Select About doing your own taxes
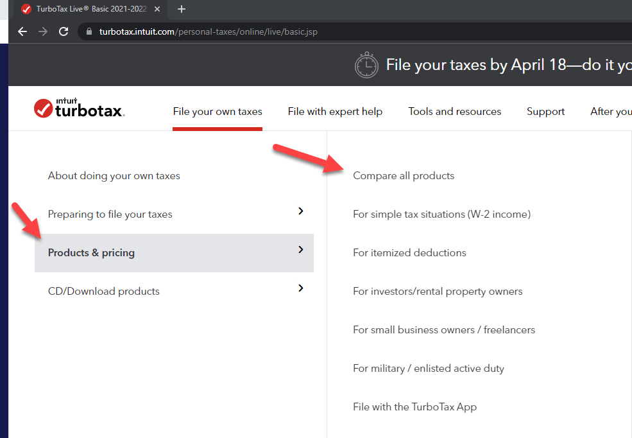Viewport: 632px width, 438px height. pos(114,176)
